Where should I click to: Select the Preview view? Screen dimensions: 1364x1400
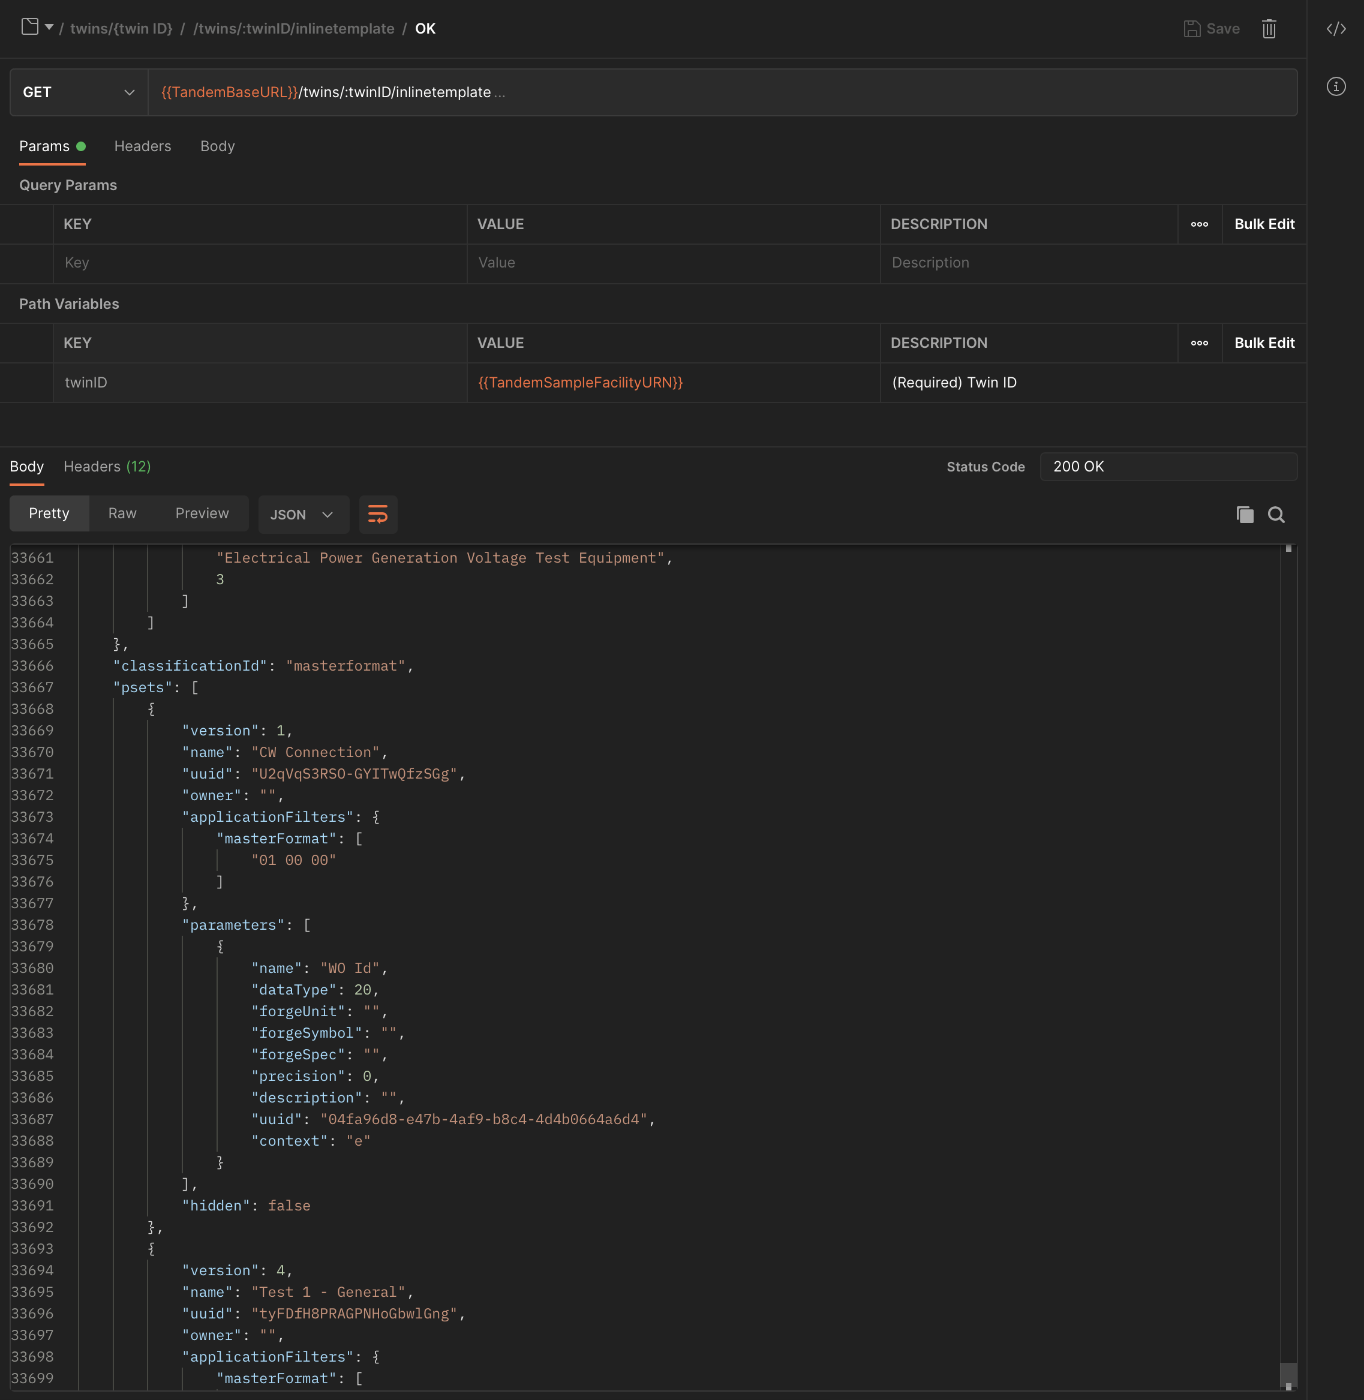(202, 513)
